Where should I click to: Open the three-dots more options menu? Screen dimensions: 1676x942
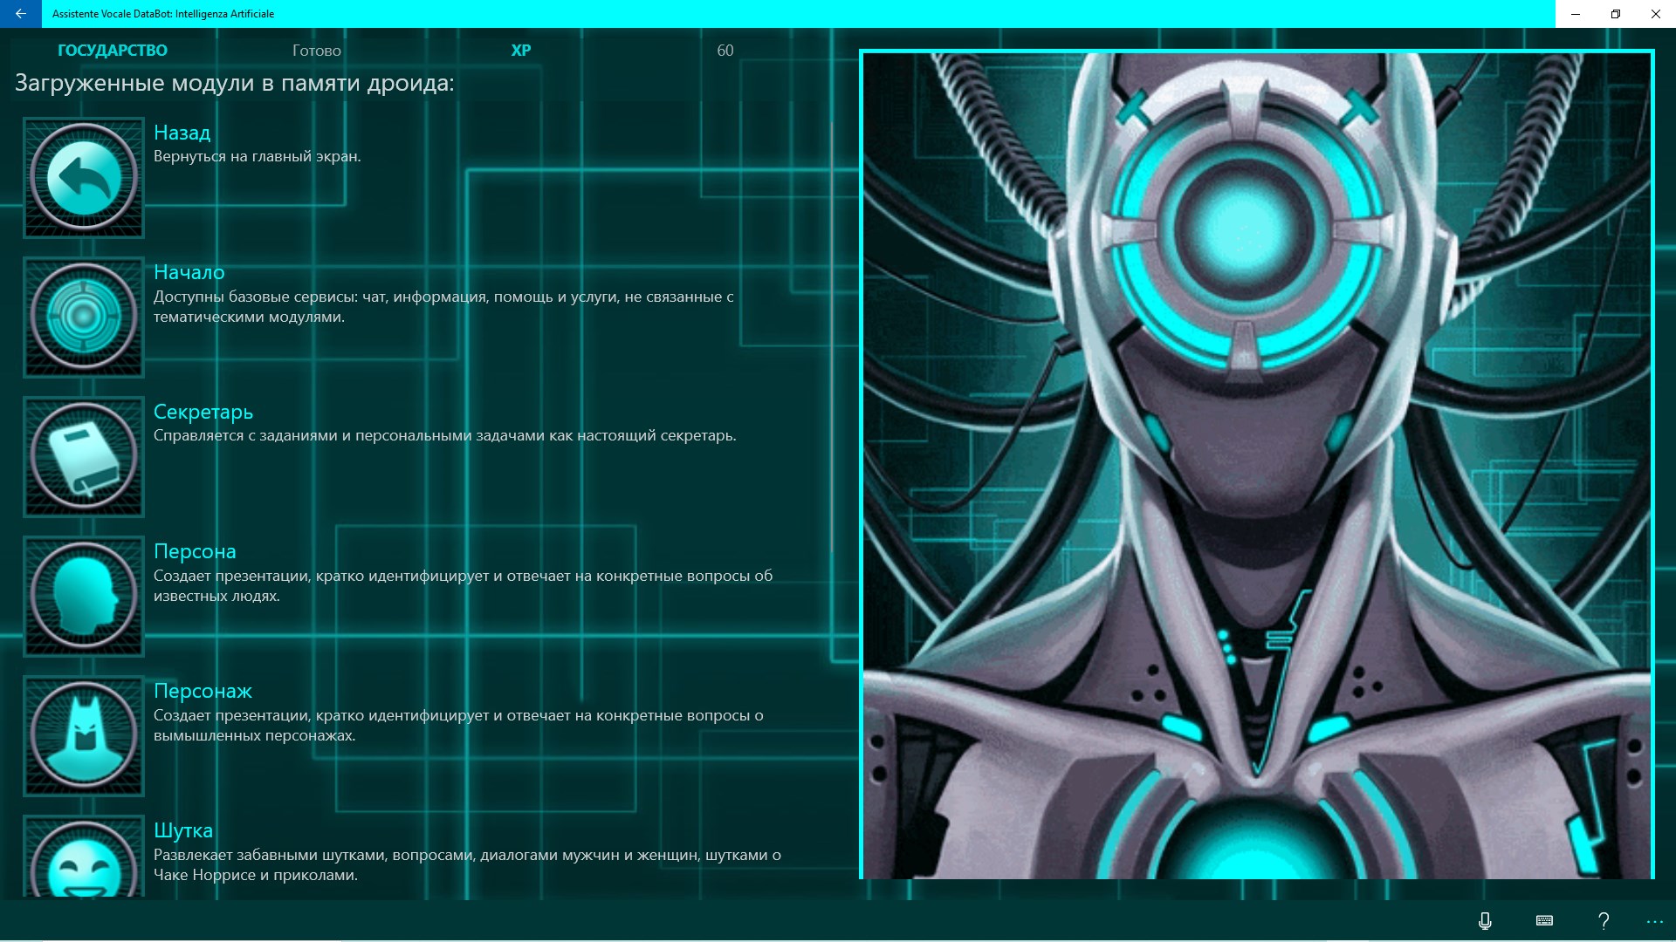point(1655,921)
